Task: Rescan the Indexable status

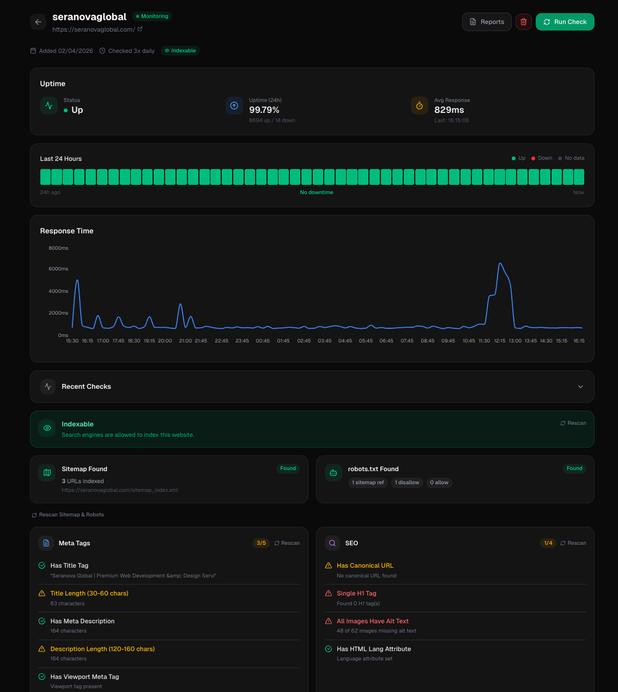Action: click(573, 423)
